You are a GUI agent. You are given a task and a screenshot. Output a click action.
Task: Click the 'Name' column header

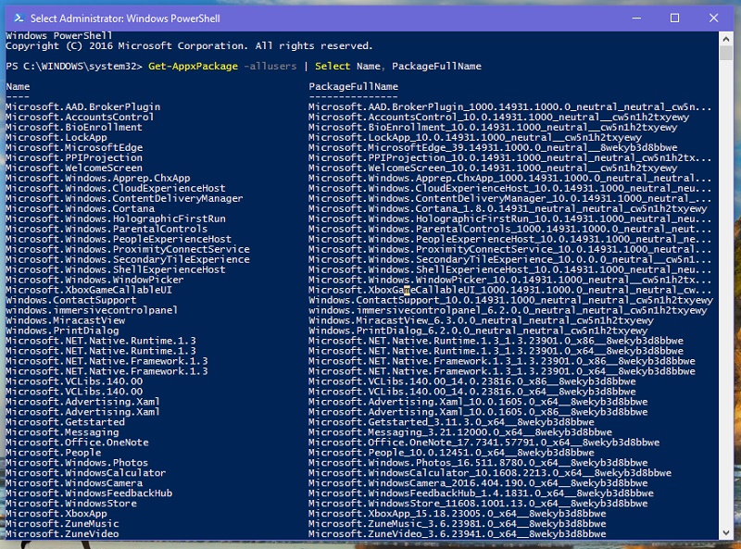(x=18, y=86)
